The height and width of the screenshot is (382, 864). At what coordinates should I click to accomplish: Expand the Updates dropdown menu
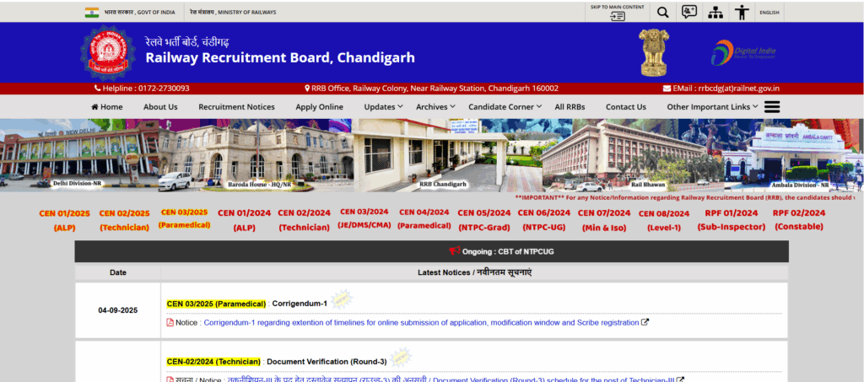click(383, 107)
